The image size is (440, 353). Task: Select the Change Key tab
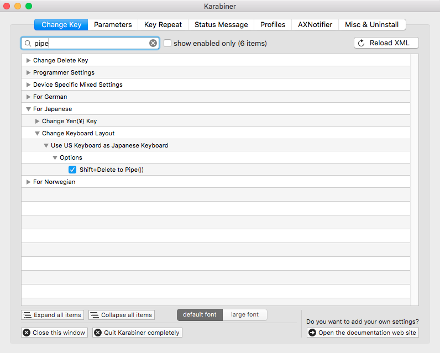pos(61,25)
